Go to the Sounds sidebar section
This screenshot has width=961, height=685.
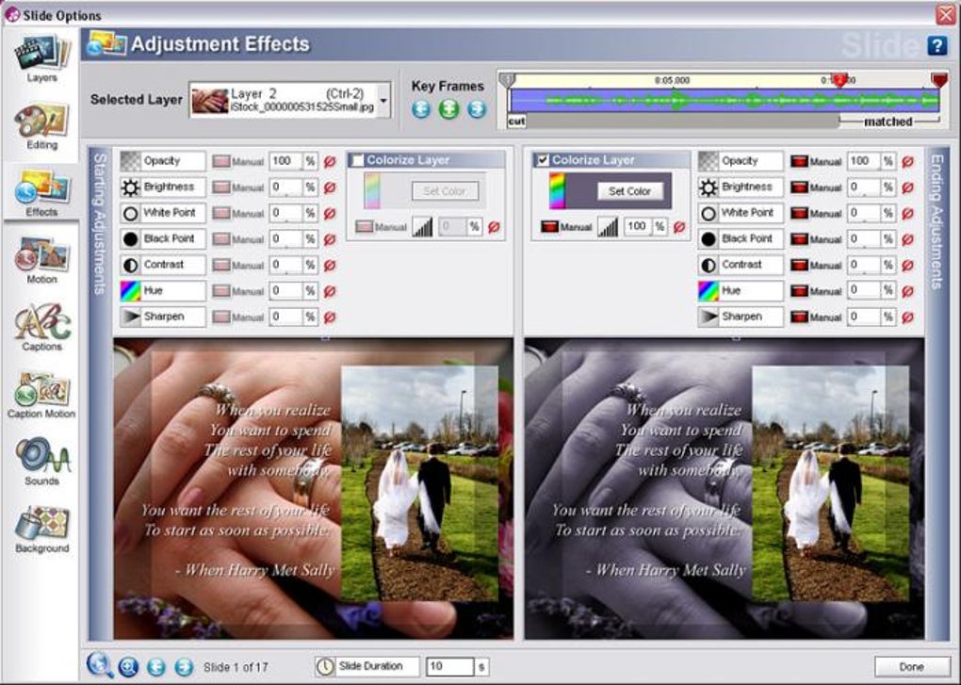tap(41, 462)
